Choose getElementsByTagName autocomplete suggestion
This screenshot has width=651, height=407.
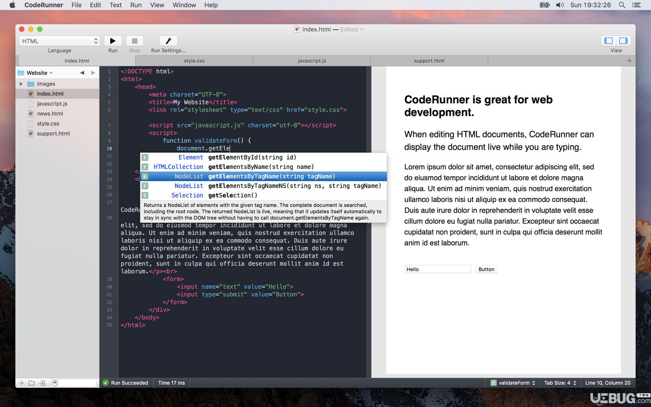click(263, 176)
